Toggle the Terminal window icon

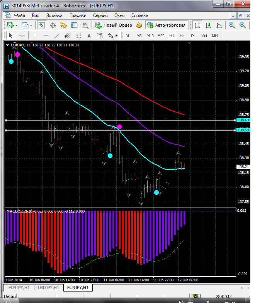(x=74, y=26)
